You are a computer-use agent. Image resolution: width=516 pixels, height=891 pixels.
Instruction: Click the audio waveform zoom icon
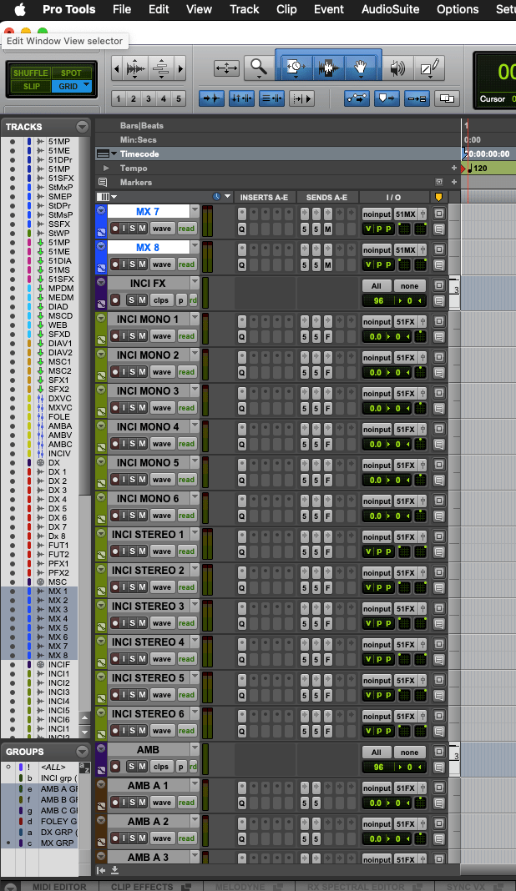135,69
